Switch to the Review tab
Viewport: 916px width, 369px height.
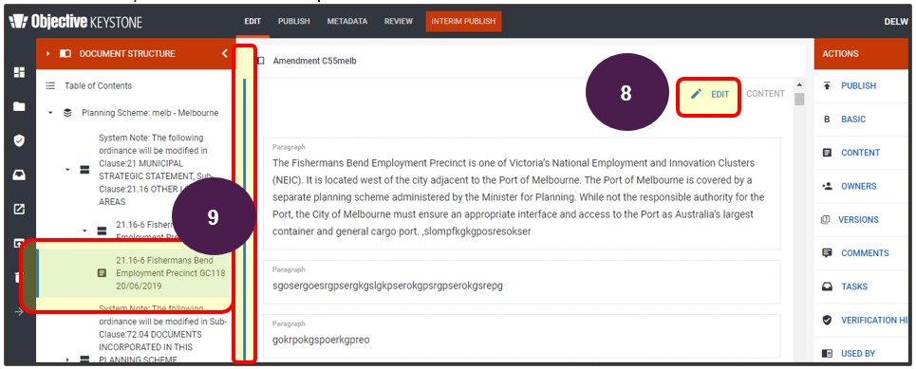[399, 21]
